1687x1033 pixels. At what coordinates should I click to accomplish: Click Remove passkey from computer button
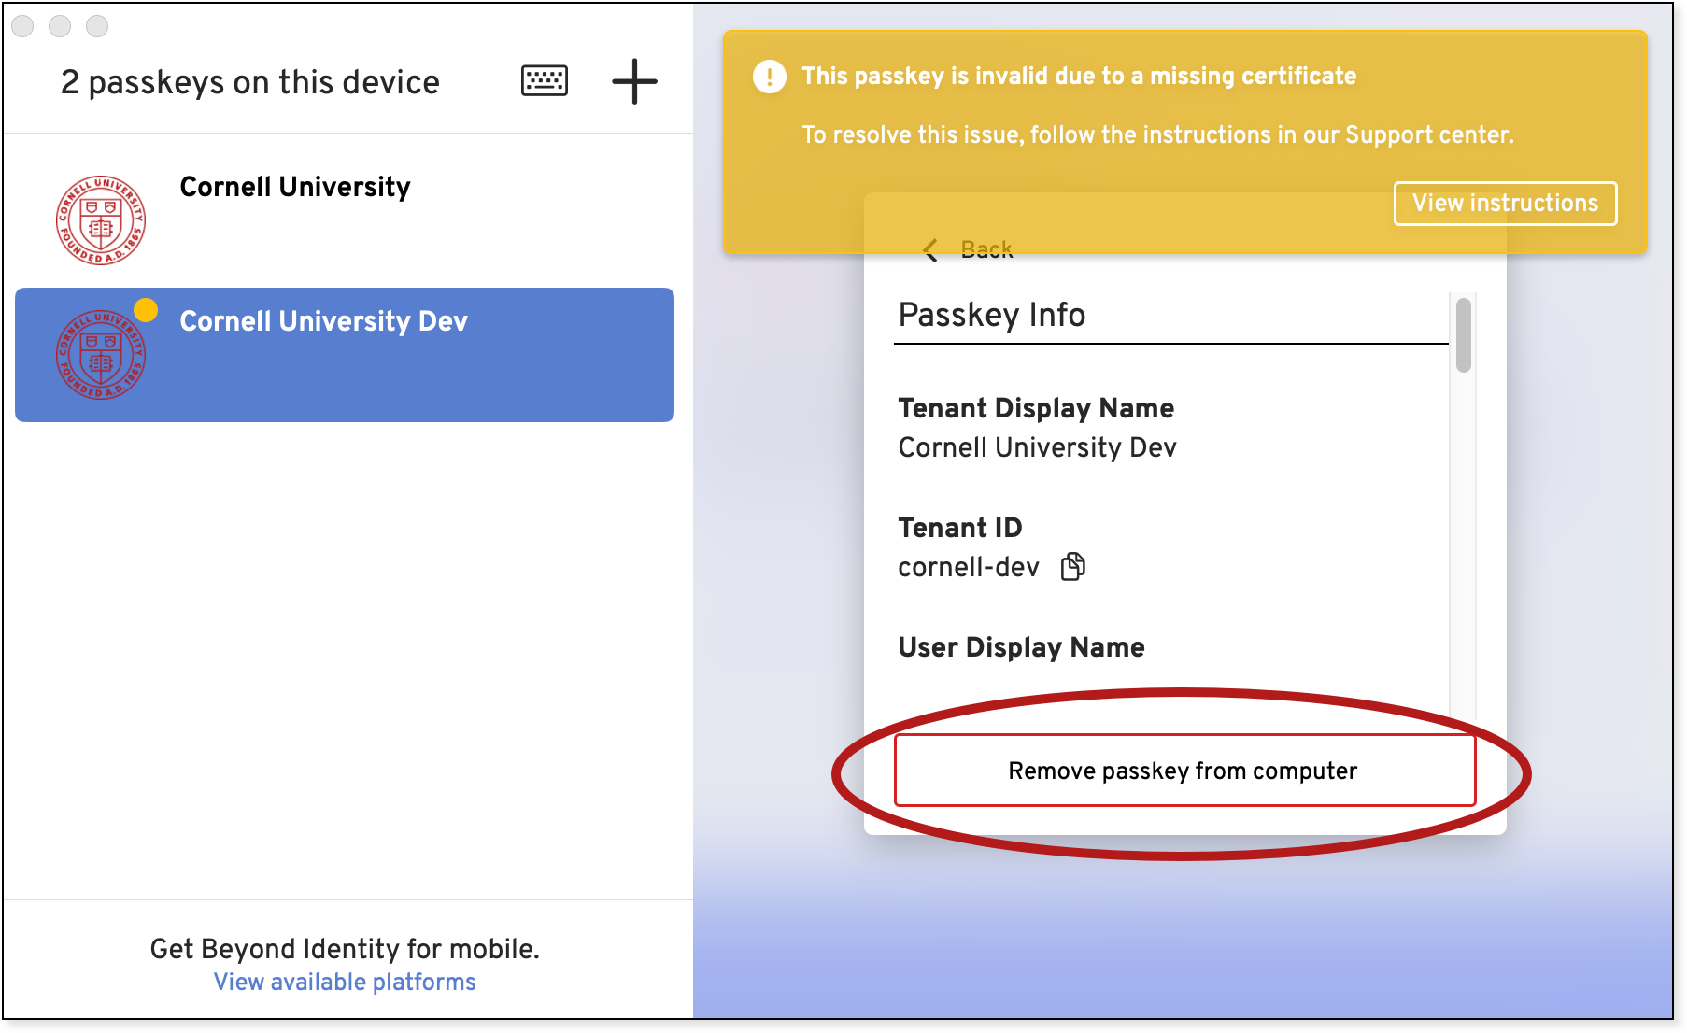1184,771
